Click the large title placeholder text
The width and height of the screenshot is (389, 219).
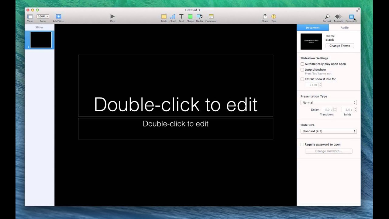[176, 105]
